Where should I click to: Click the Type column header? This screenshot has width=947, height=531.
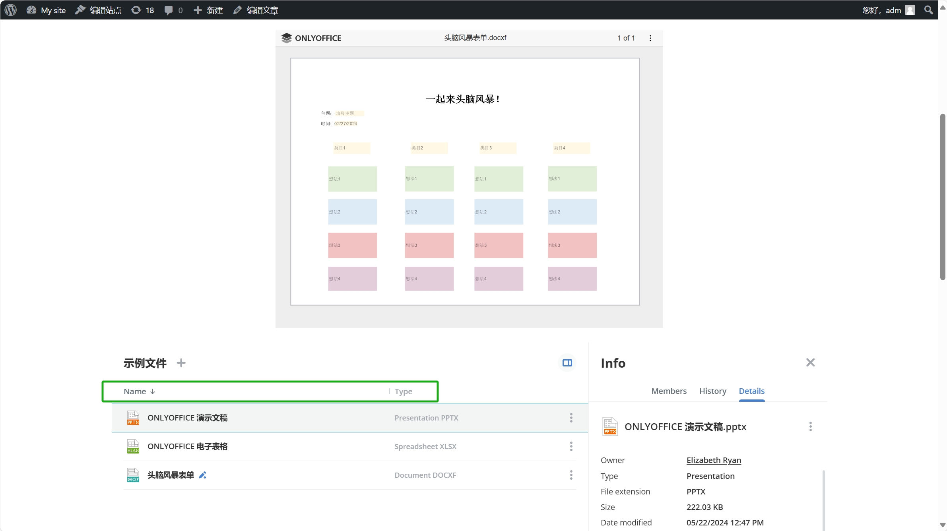404,391
